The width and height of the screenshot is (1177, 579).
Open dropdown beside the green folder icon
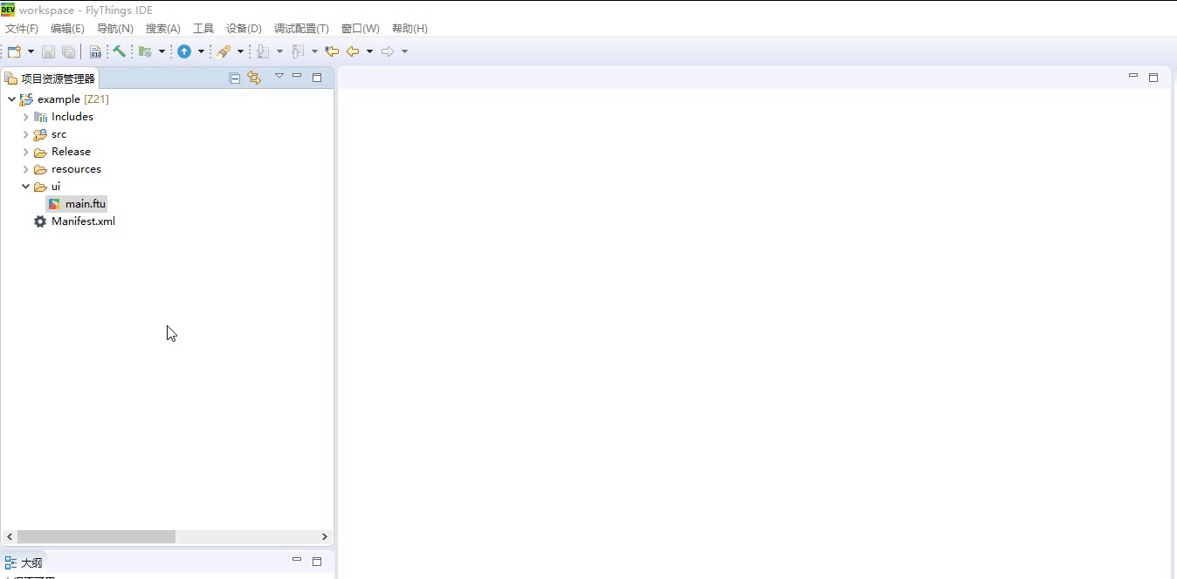(162, 51)
